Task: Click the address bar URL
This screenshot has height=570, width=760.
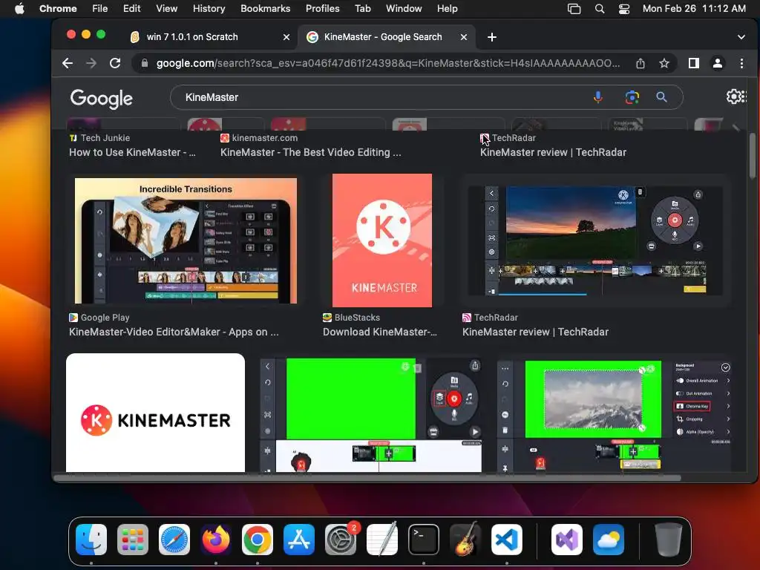Action: pyautogui.click(x=387, y=64)
